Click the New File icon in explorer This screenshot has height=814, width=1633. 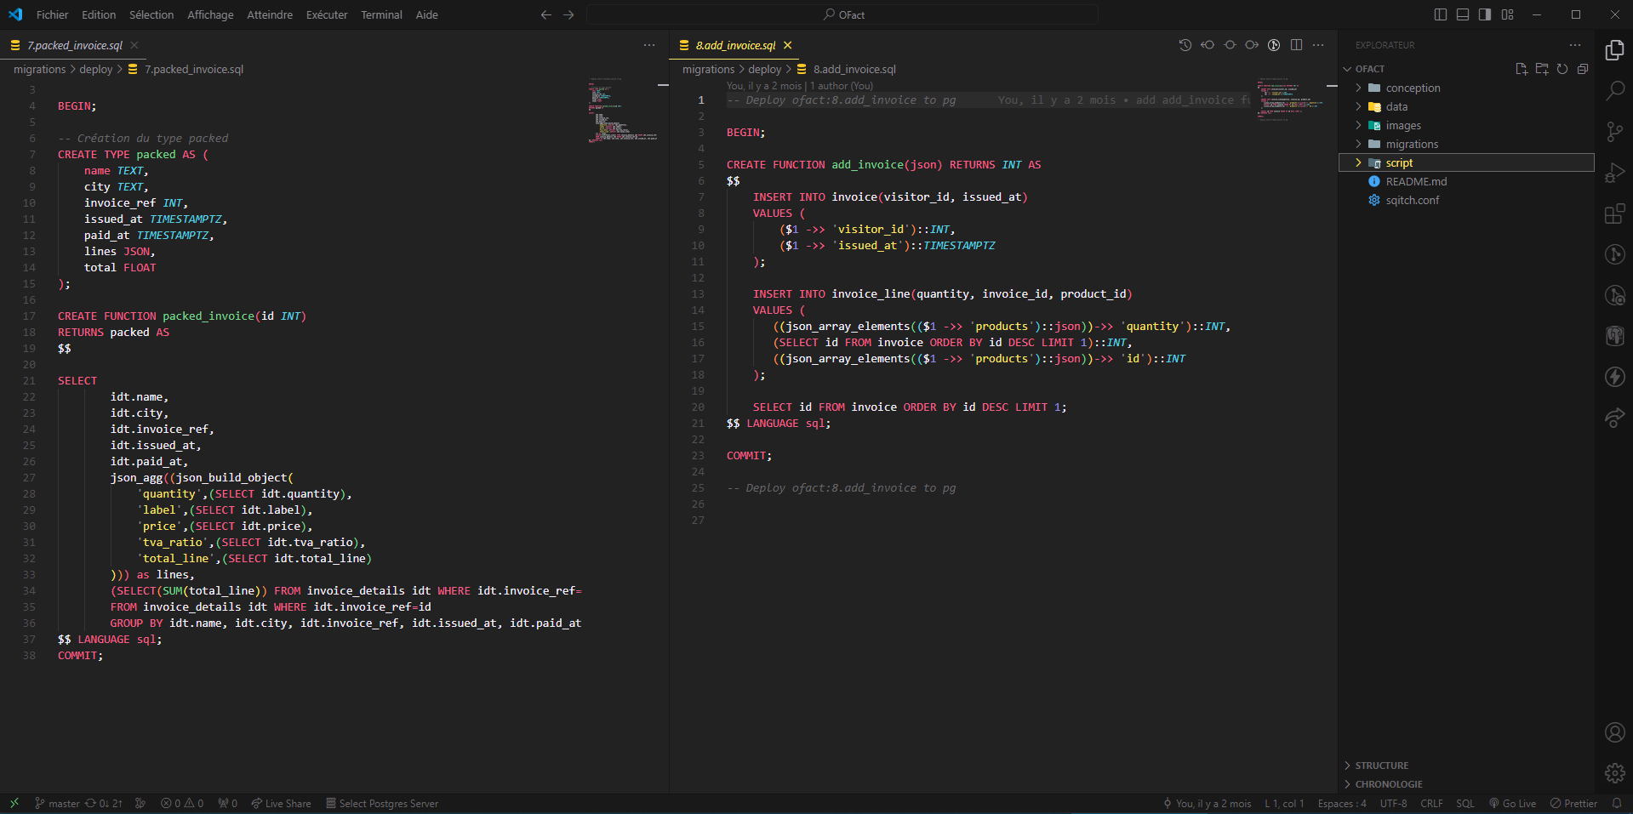click(1521, 69)
